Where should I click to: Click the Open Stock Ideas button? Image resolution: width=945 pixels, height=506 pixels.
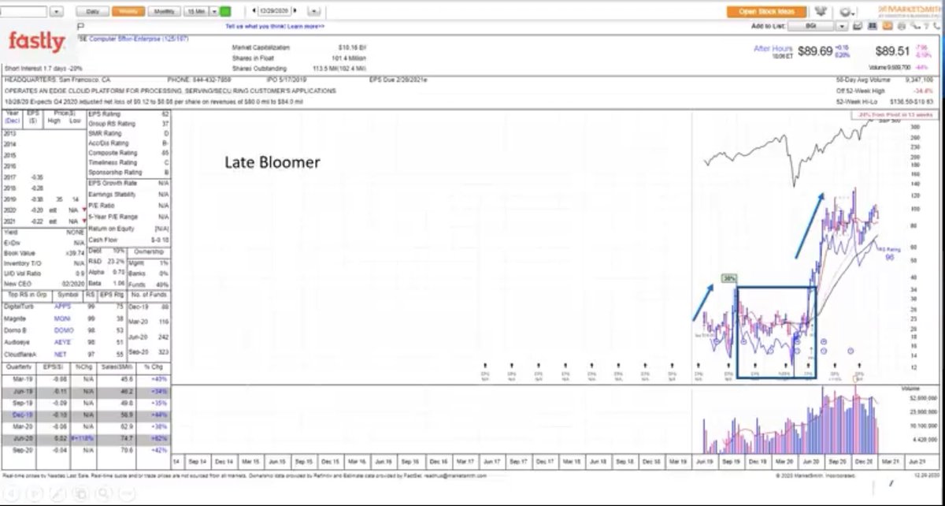click(767, 12)
